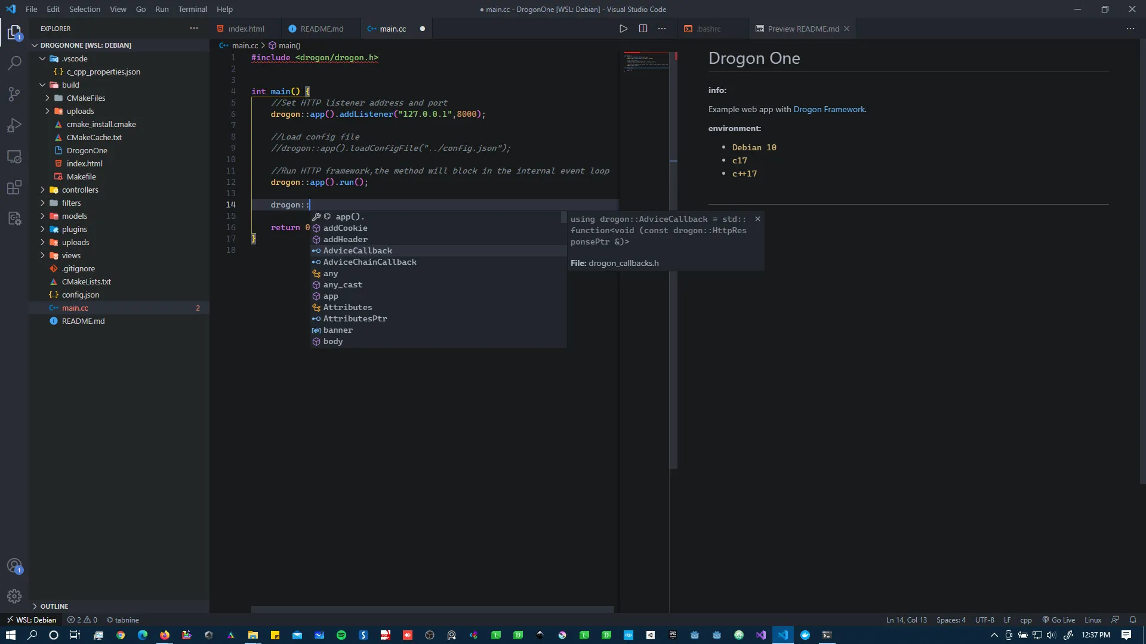The height and width of the screenshot is (644, 1146).
Task: Click the Run Code play icon
Action: tap(623, 29)
